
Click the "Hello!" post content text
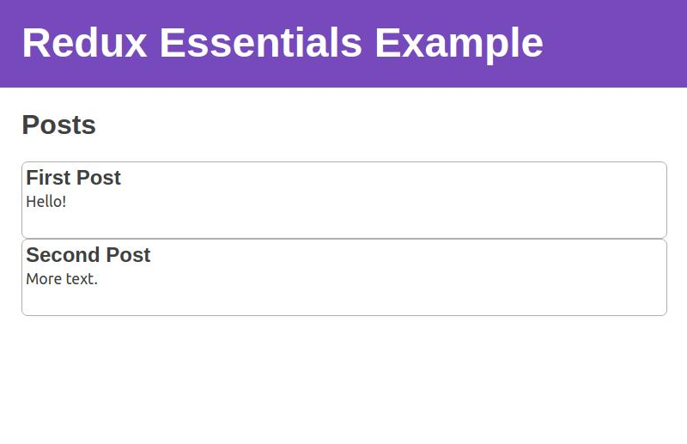(46, 202)
